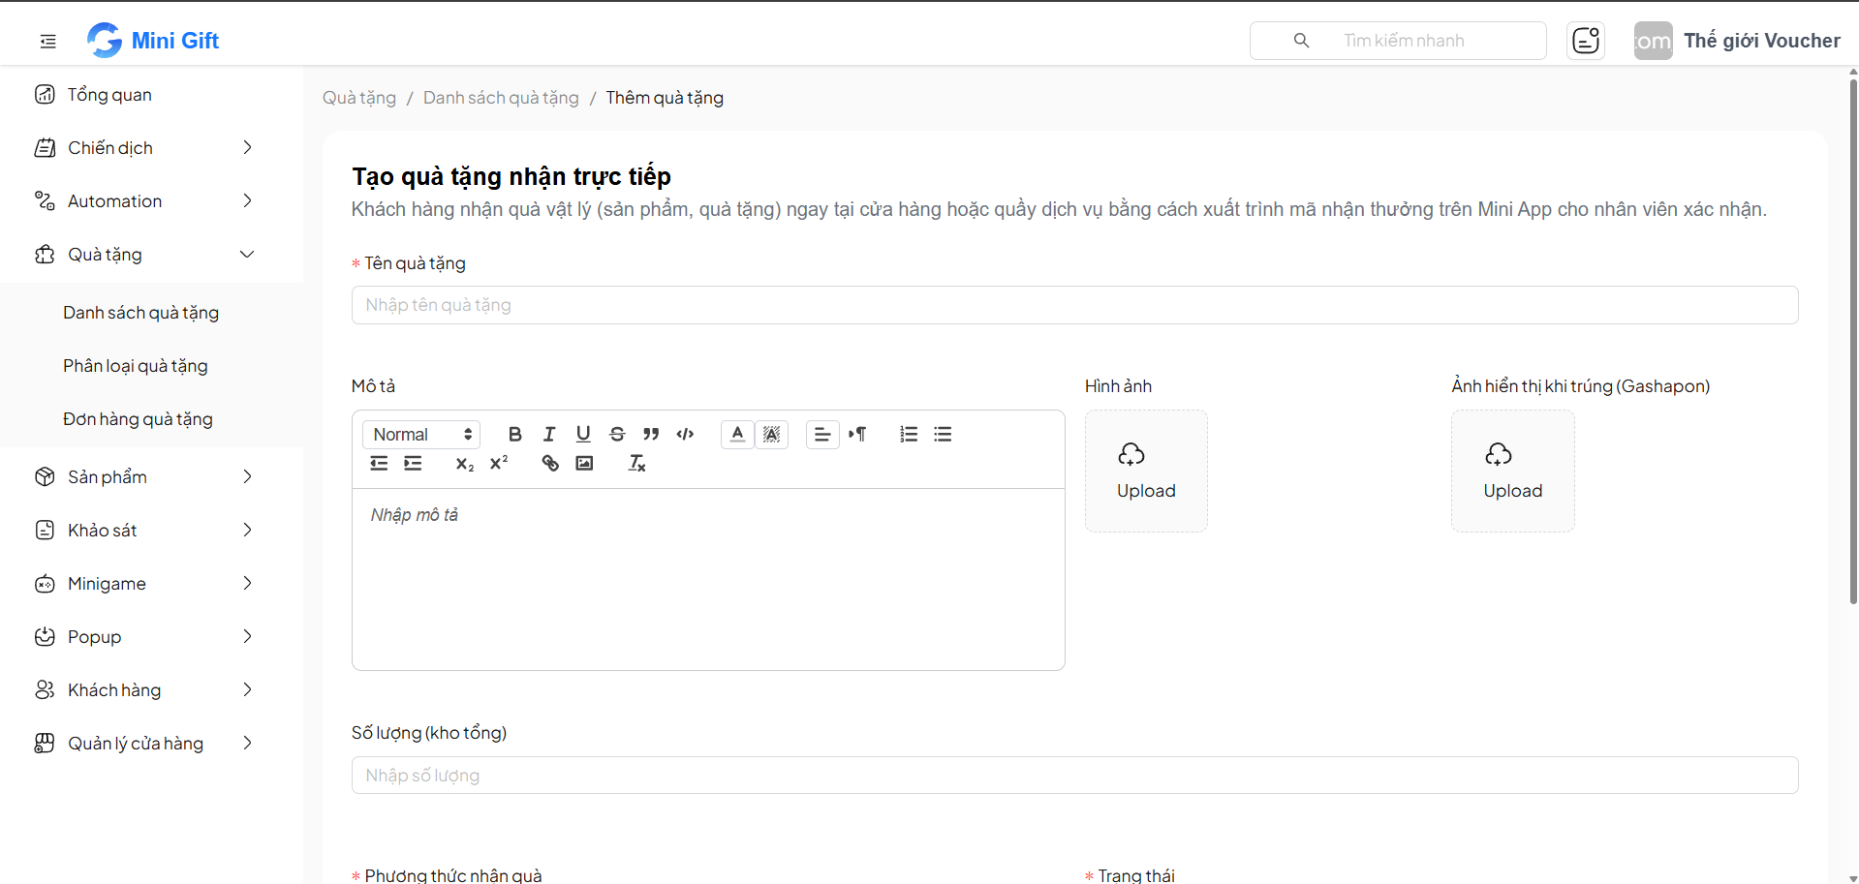This screenshot has width=1859, height=884.
Task: Apply superscript formatting
Action: (499, 464)
